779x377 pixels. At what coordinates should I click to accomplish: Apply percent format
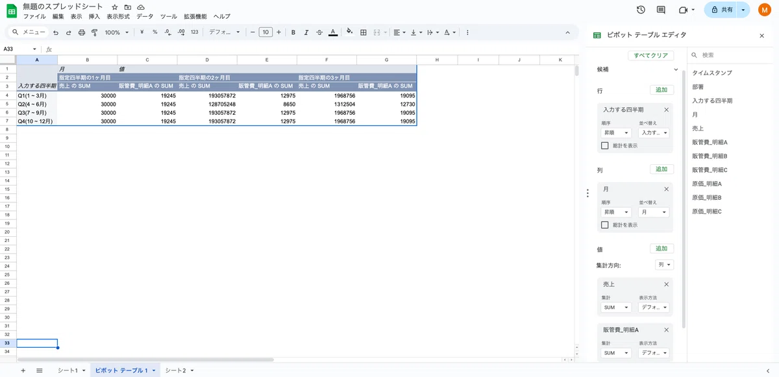click(x=155, y=32)
